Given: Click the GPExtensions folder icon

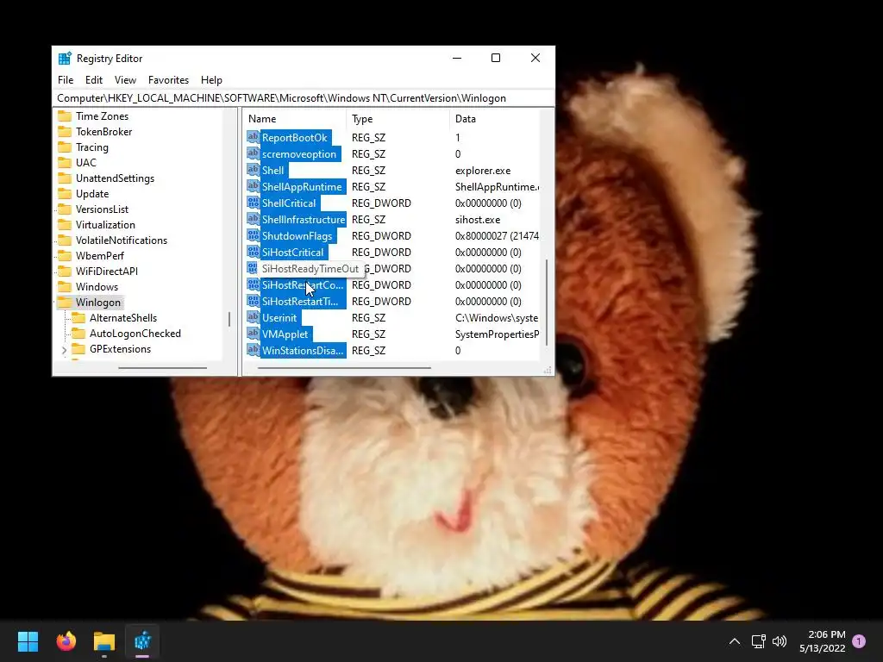Looking at the screenshot, I should point(78,349).
